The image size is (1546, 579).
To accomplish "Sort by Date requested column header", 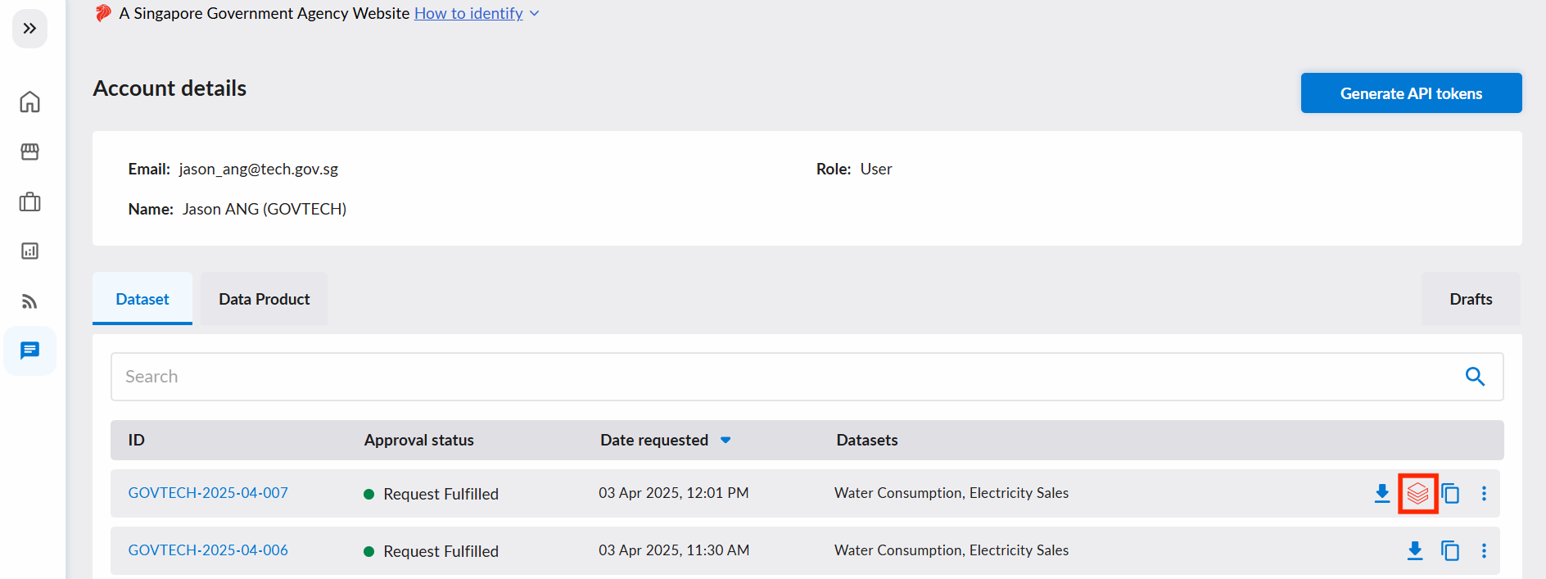I will (x=654, y=440).
